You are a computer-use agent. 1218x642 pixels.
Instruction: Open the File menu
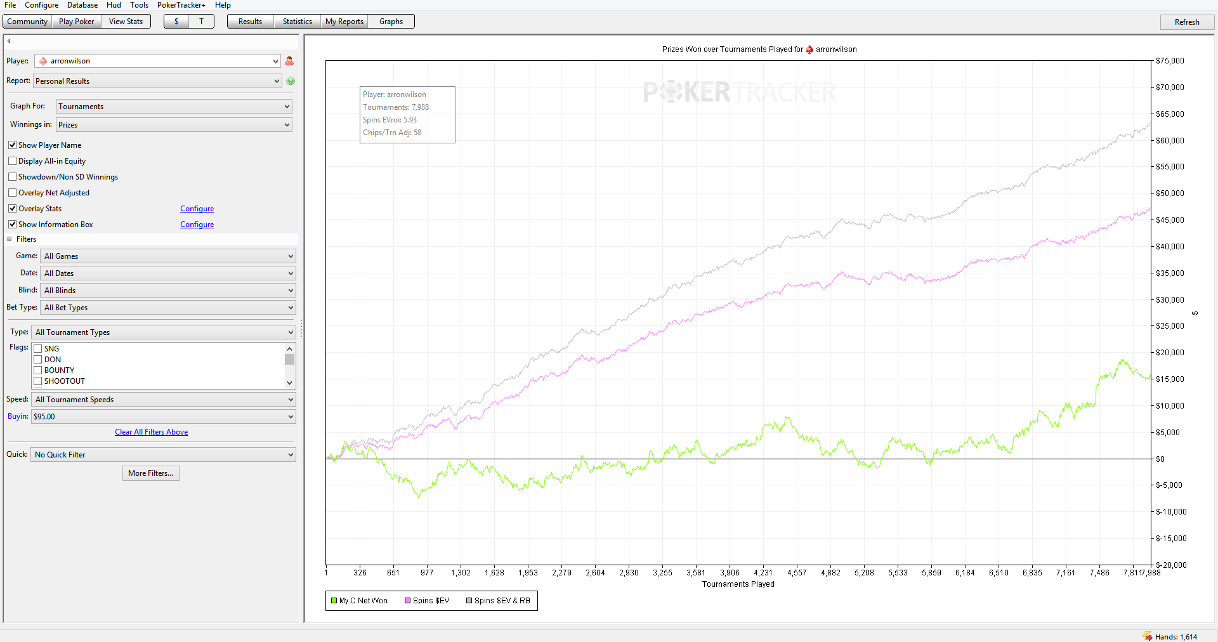10,5
